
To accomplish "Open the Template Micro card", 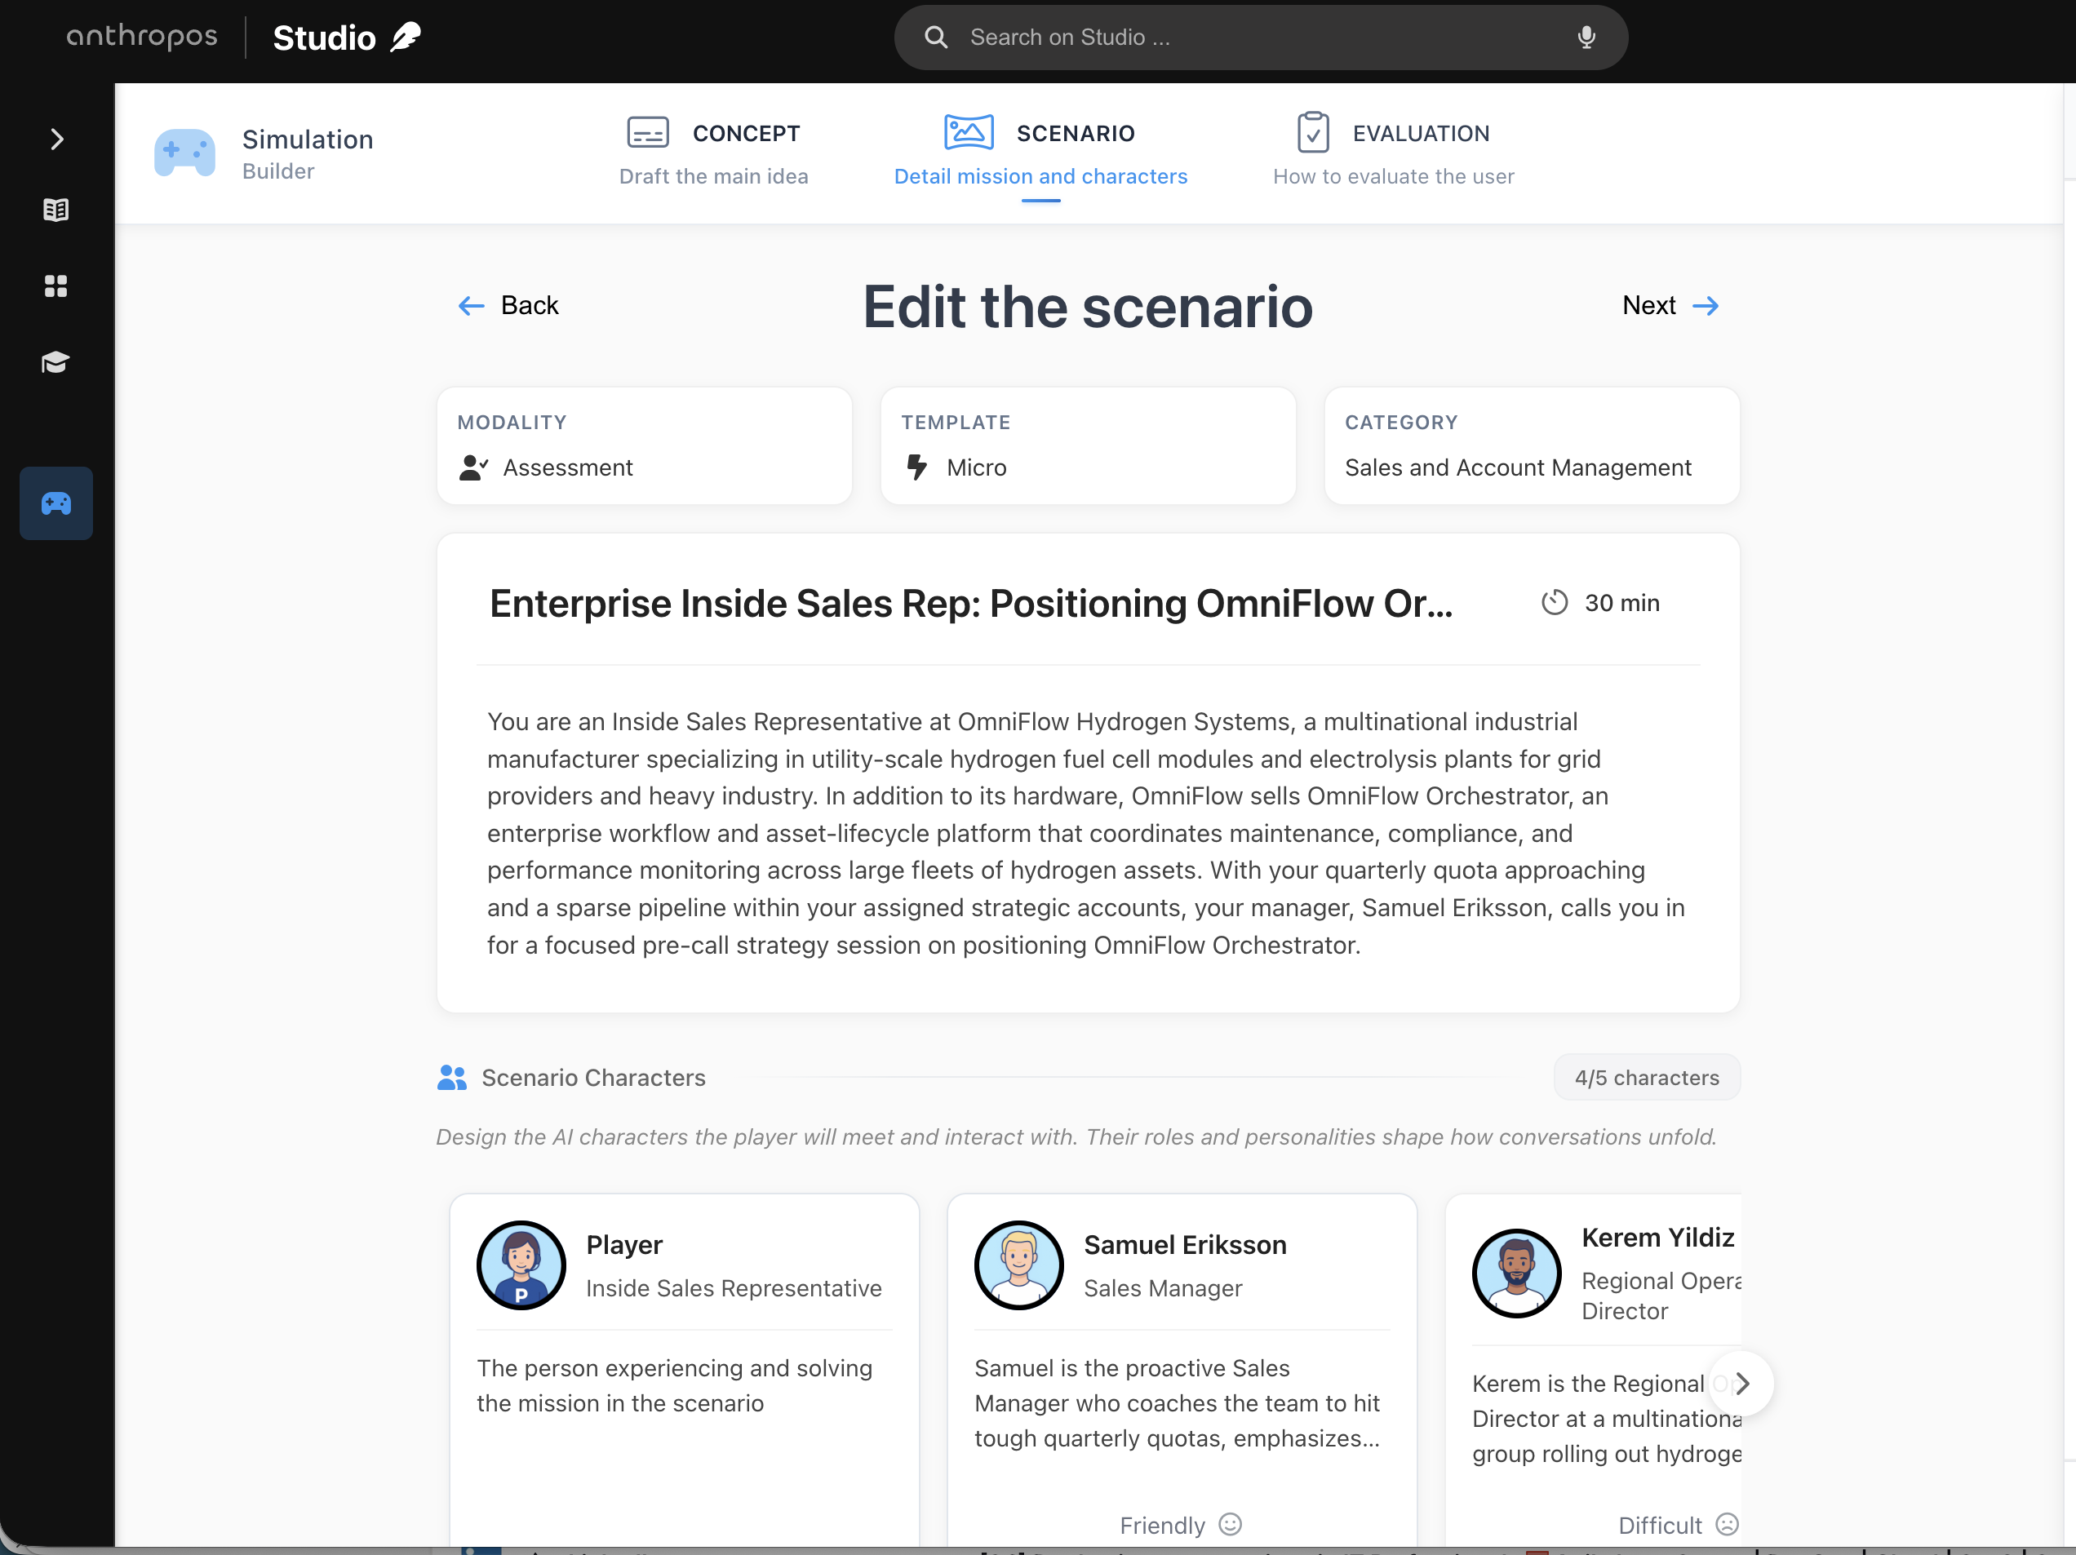I will [1089, 445].
